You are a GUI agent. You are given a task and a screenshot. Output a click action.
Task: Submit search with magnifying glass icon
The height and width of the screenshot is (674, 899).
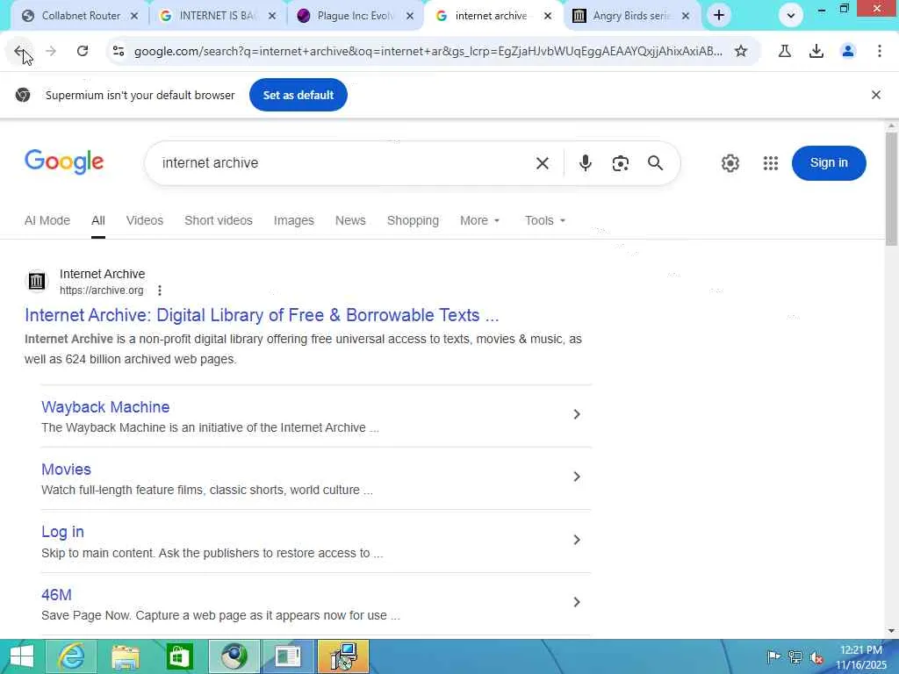click(655, 163)
